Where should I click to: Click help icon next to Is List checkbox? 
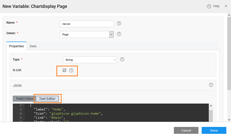click(x=71, y=70)
